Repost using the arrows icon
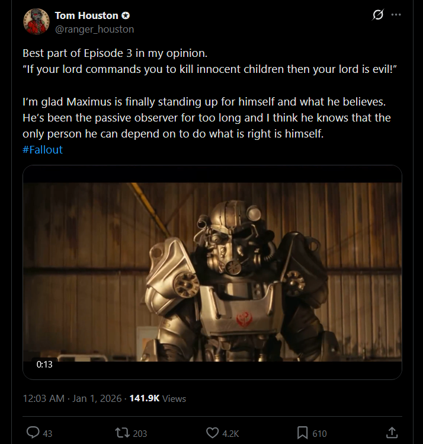This screenshot has height=444, width=423. (122, 433)
